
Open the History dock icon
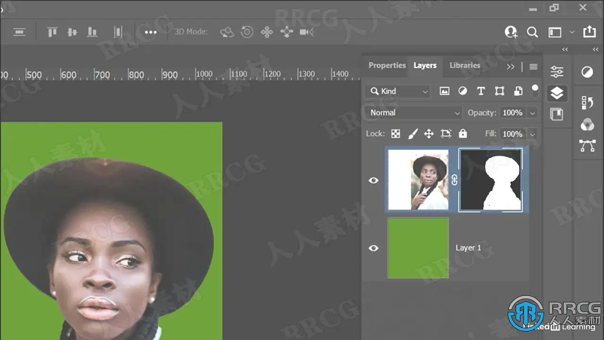pyautogui.click(x=587, y=102)
